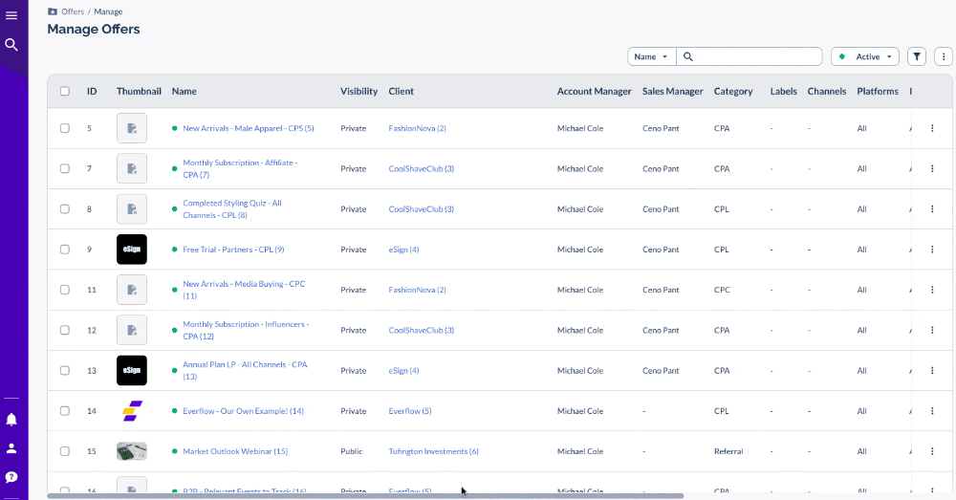
Task: Click the horizontal scrollbar at table bottom
Action: point(363,496)
